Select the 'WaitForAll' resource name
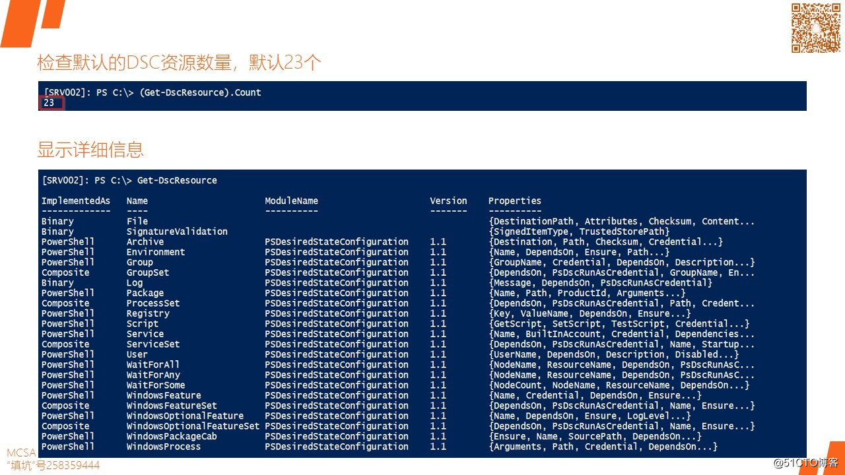 pyautogui.click(x=153, y=365)
